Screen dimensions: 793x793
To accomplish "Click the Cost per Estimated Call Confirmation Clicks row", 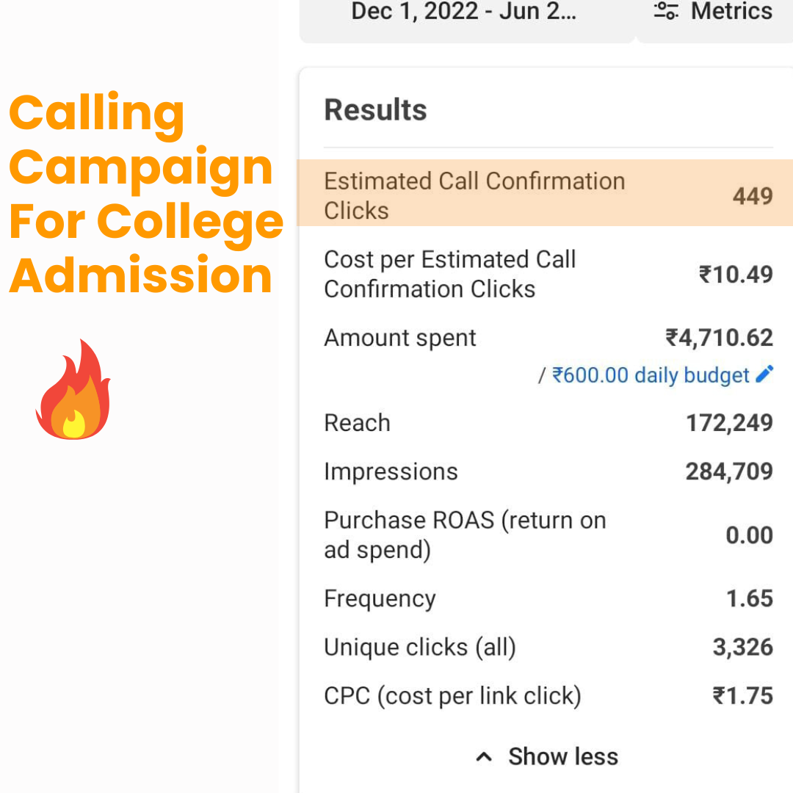I will click(548, 274).
